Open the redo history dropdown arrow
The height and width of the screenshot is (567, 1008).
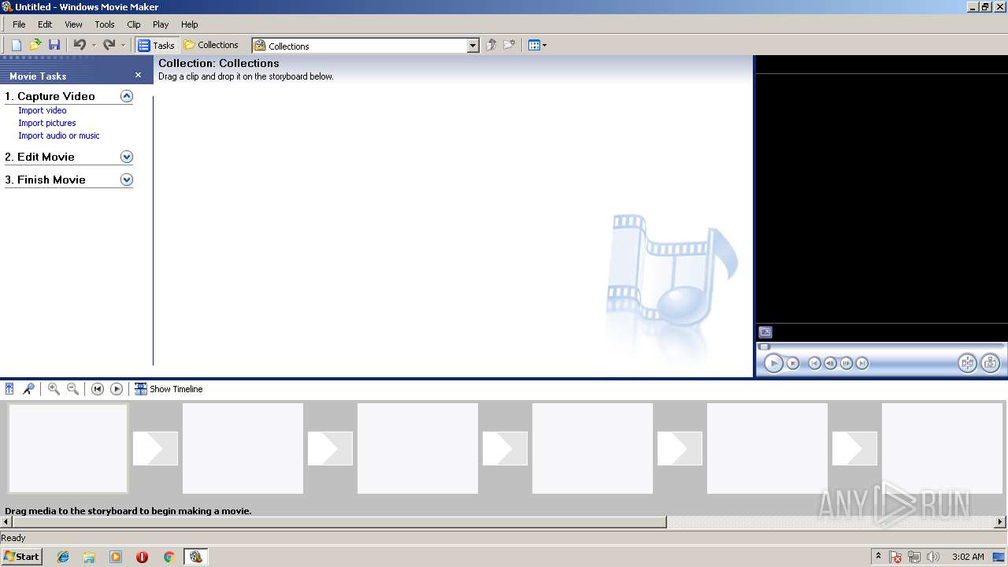click(123, 46)
